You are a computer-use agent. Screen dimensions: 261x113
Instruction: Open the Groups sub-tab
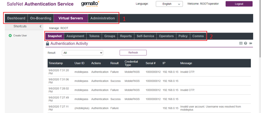coord(110,36)
